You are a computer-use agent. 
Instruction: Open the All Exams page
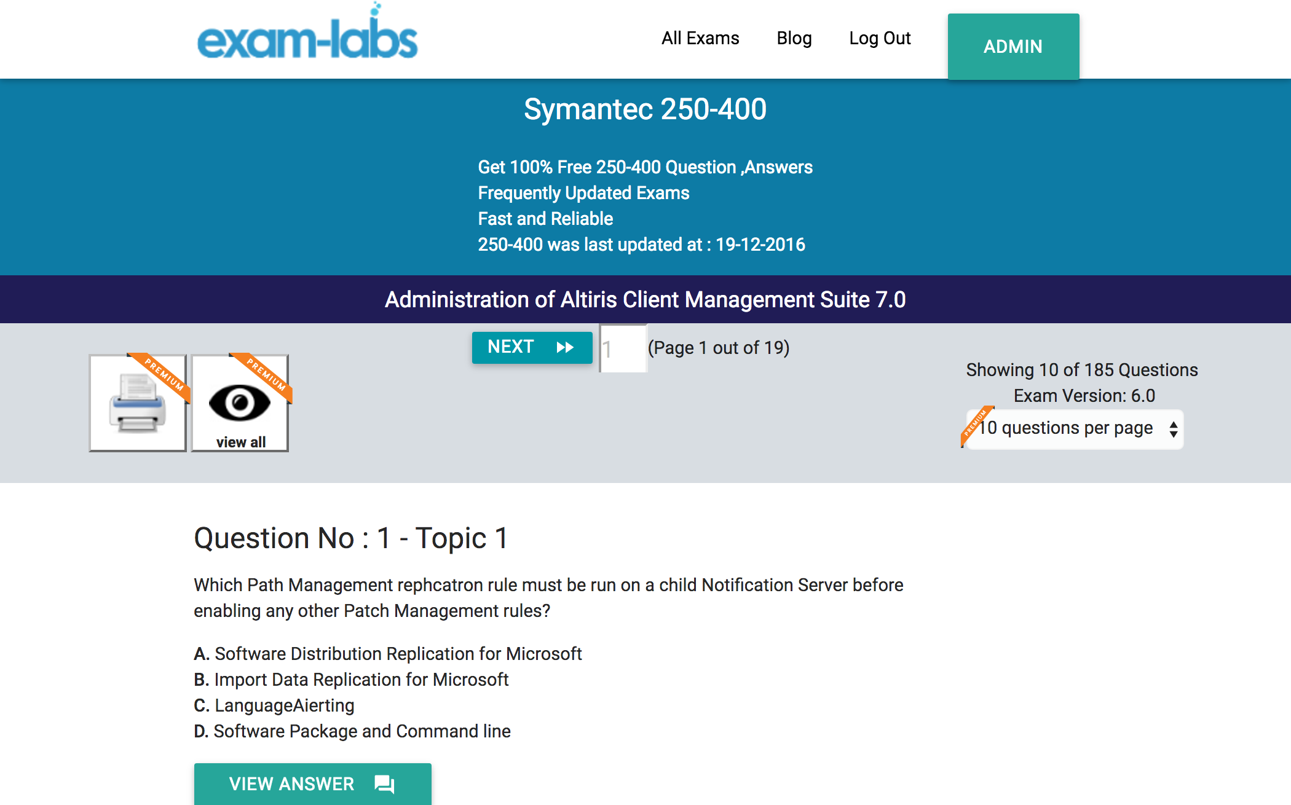pos(700,38)
